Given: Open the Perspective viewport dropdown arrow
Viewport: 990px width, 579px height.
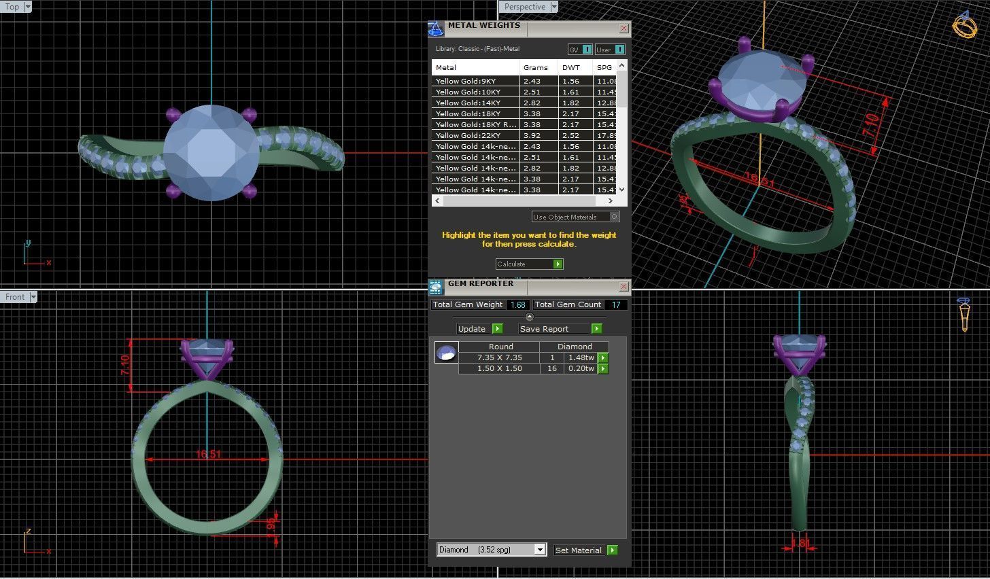Looking at the screenshot, I should [x=554, y=7].
